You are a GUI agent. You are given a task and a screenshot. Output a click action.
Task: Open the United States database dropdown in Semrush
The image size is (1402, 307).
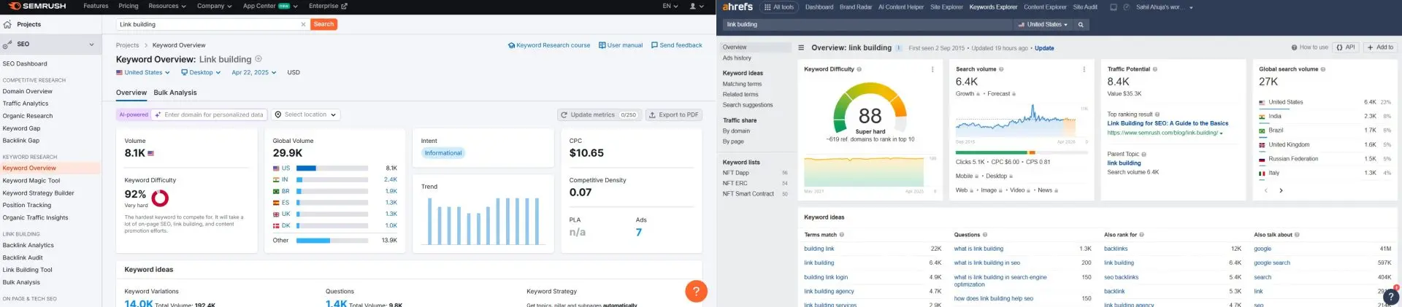143,73
